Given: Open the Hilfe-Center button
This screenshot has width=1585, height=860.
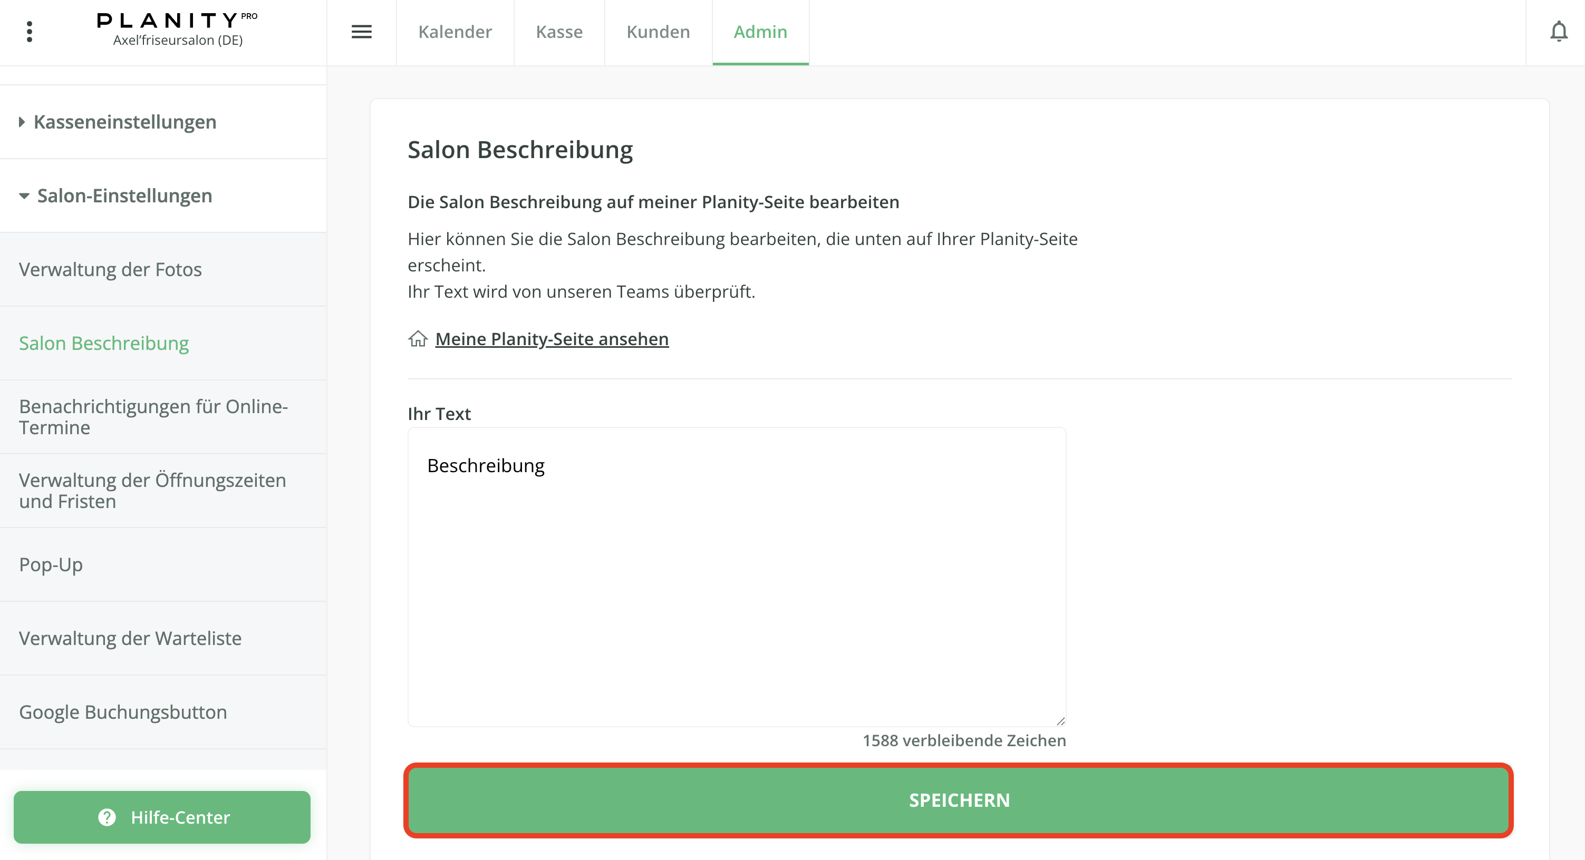Looking at the screenshot, I should point(162,817).
